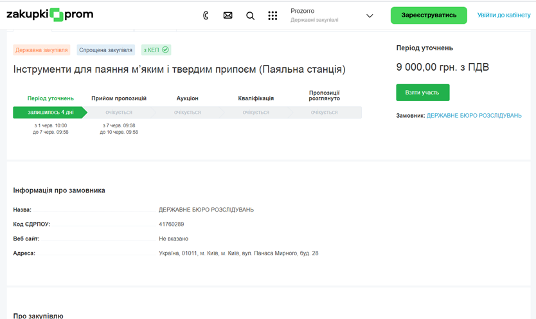Click the Державна закупівля tag
This screenshot has height=319, width=536.
click(x=42, y=50)
